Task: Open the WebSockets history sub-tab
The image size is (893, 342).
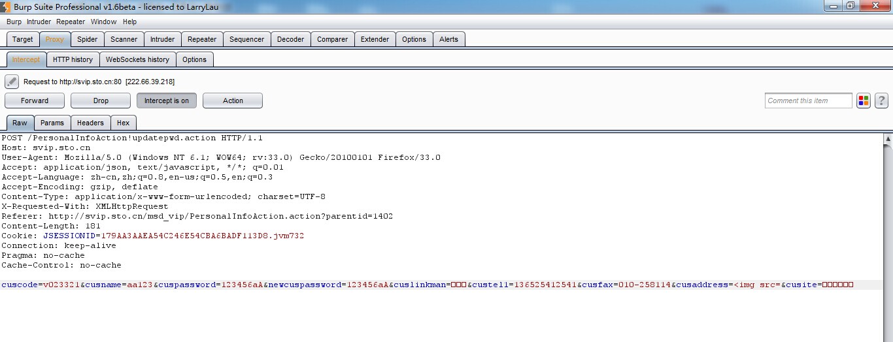Action: click(x=137, y=59)
